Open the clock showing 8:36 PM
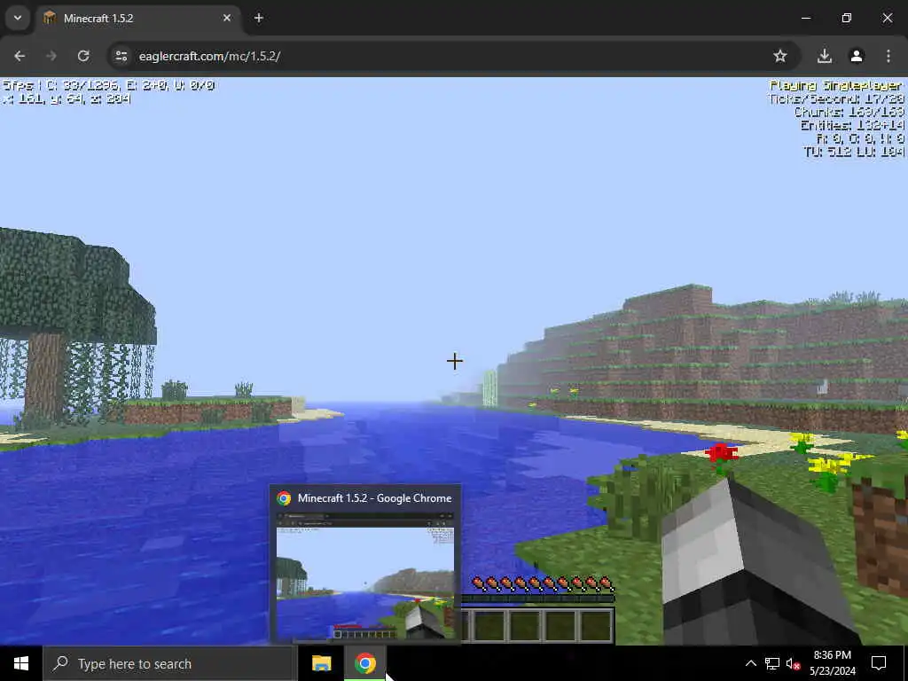 pos(832,663)
